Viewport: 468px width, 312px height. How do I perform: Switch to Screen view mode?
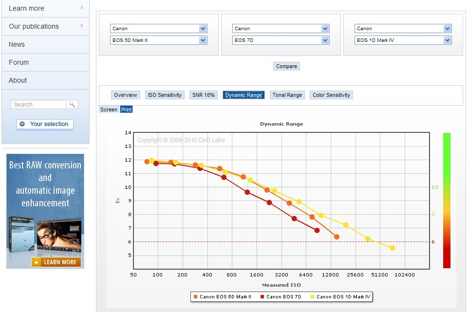click(x=109, y=110)
